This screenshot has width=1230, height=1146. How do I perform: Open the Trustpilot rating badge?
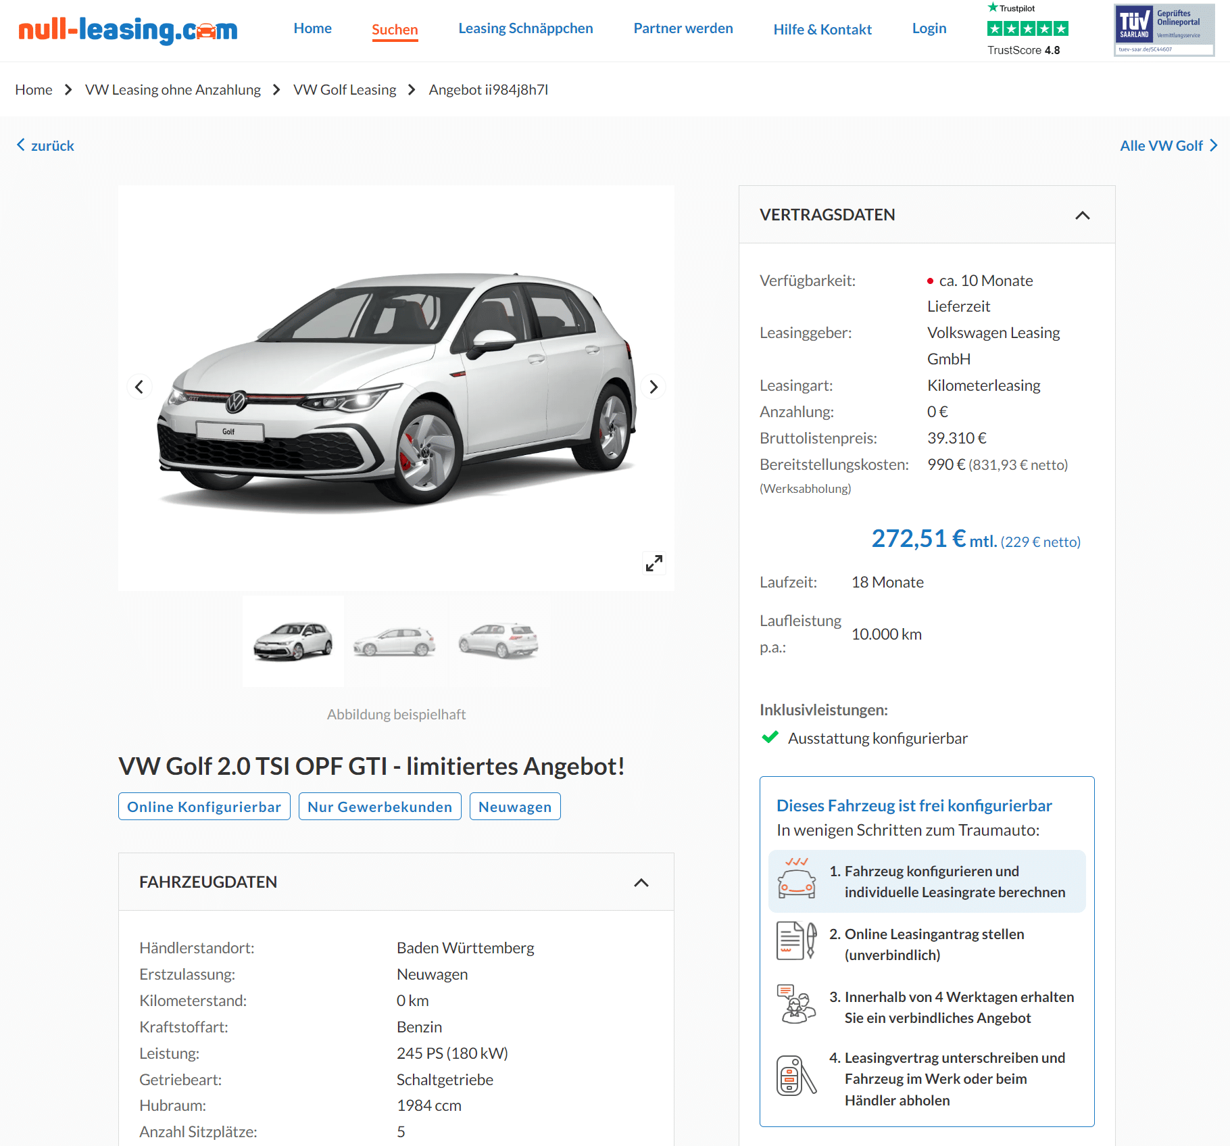coord(1027,29)
